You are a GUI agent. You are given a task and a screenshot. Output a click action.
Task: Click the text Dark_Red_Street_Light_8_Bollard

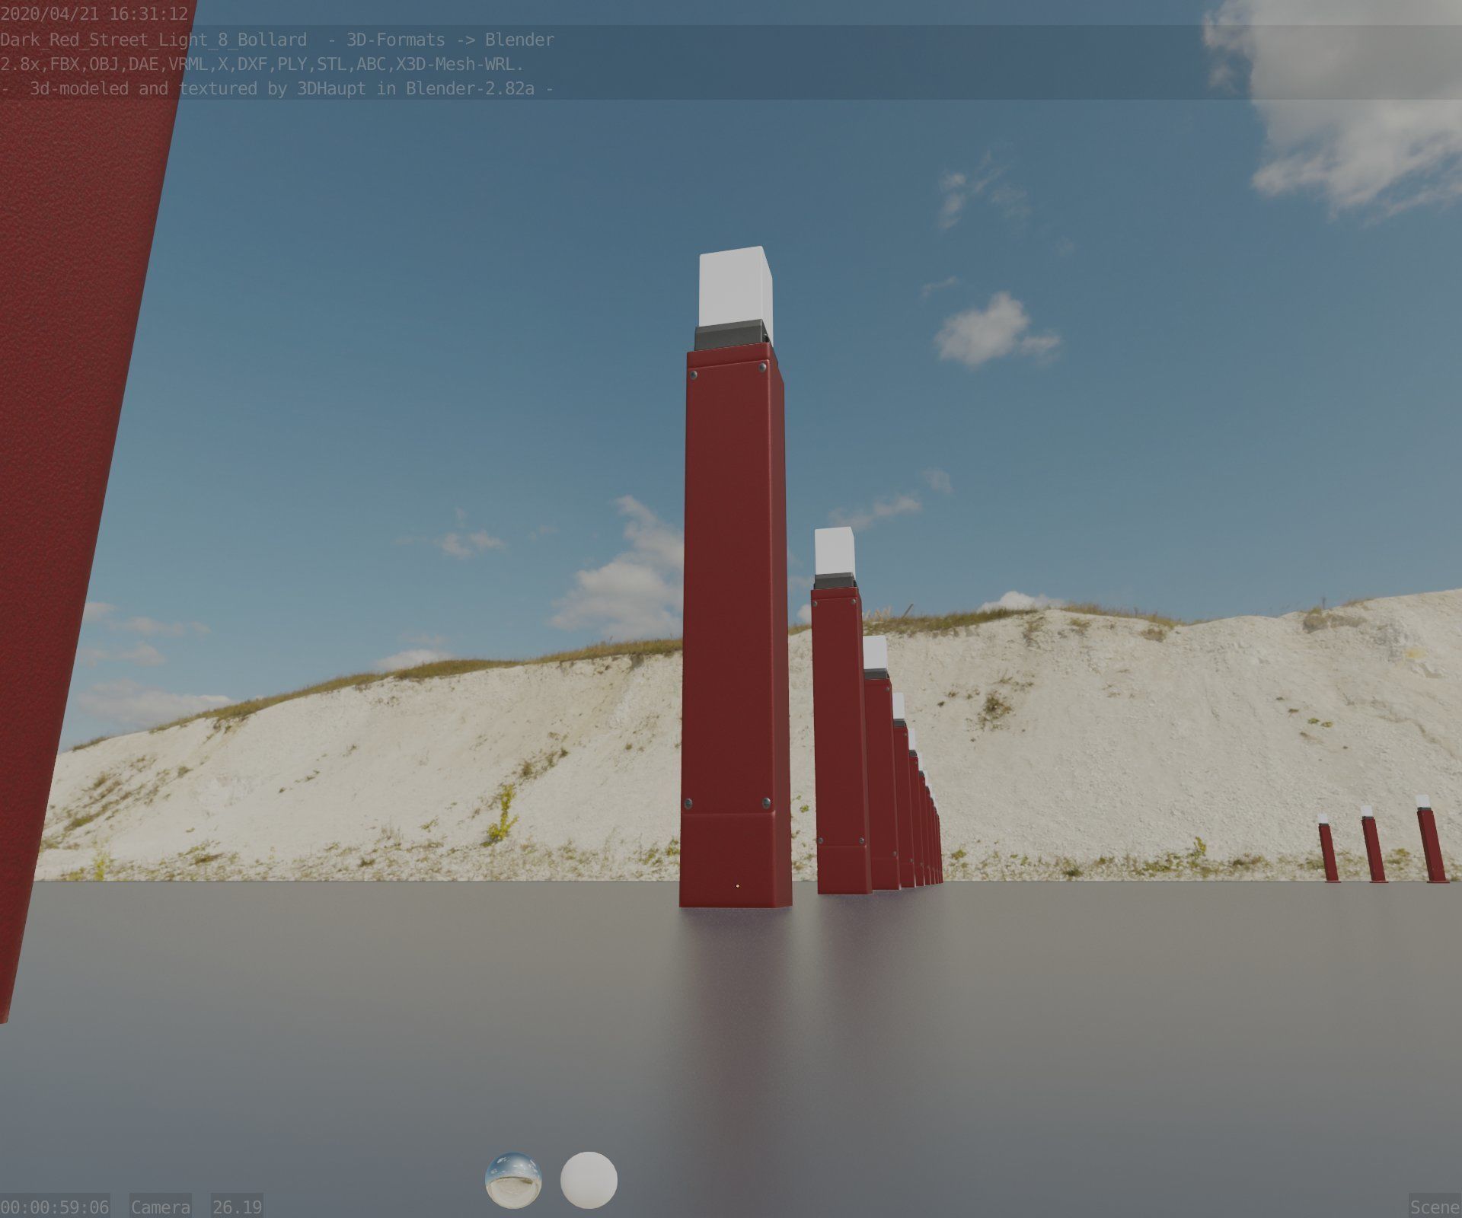point(154,40)
